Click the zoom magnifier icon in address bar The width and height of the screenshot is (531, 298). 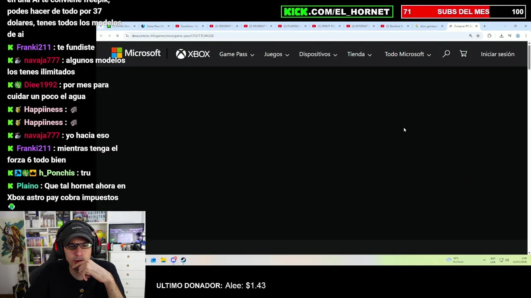point(470,36)
